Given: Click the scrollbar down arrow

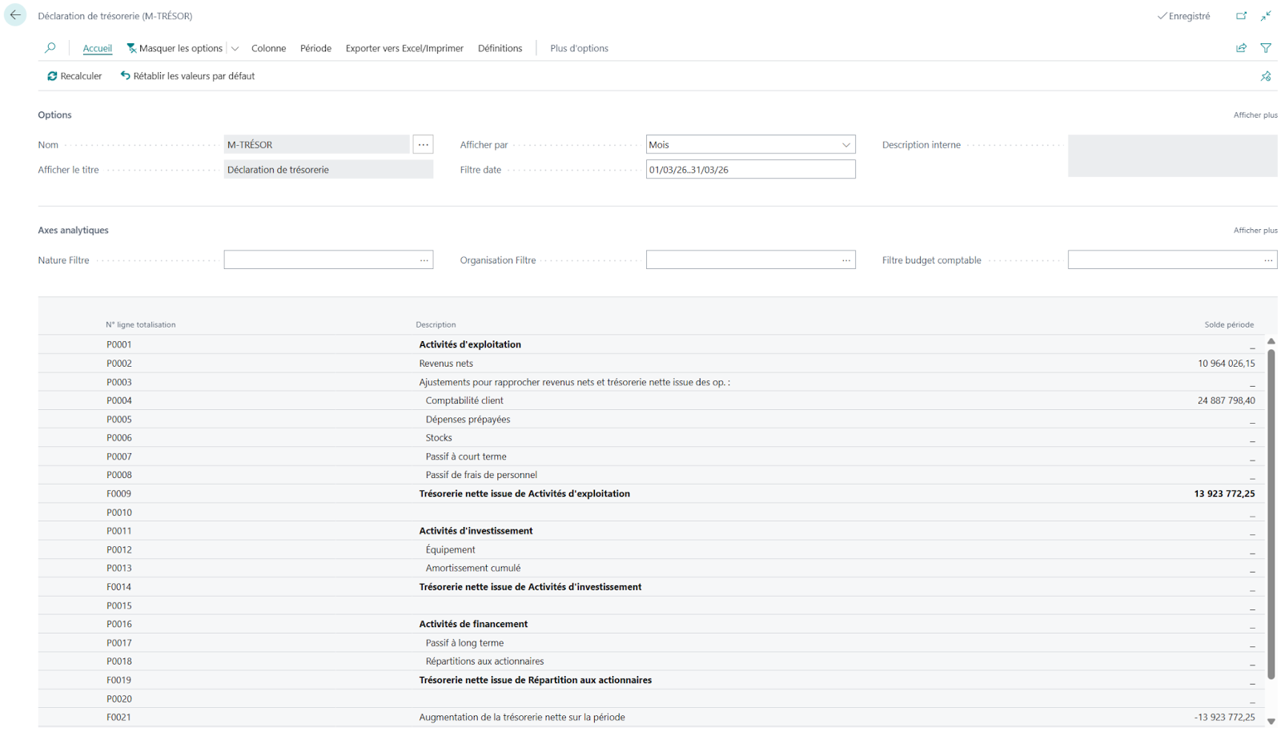Looking at the screenshot, I should point(1271,721).
